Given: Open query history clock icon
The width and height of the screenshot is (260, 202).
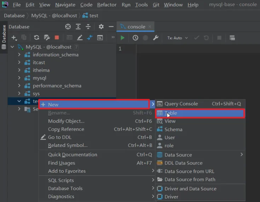Looking at the screenshot, I should (135, 38).
